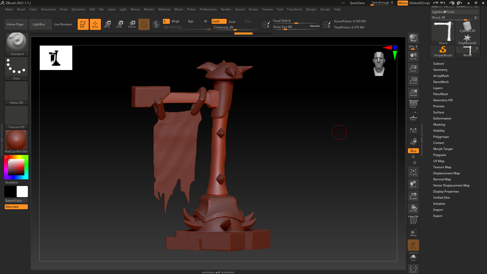Expand the Subtool palette section
This screenshot has width=487, height=274.
click(438, 64)
